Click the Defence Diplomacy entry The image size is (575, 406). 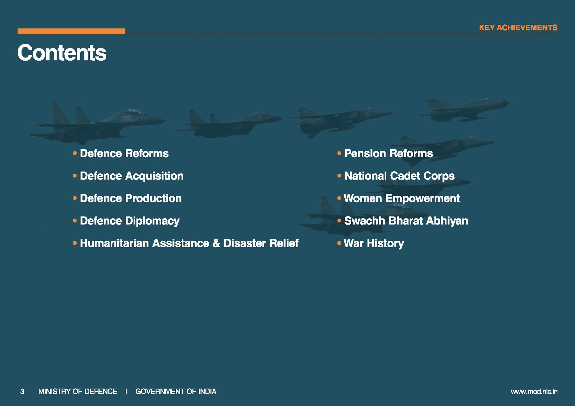click(130, 221)
